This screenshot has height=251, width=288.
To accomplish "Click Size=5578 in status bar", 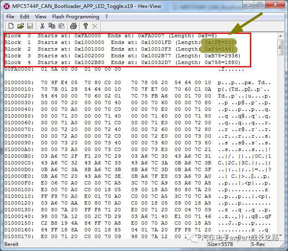I will pyautogui.click(x=220, y=244).
